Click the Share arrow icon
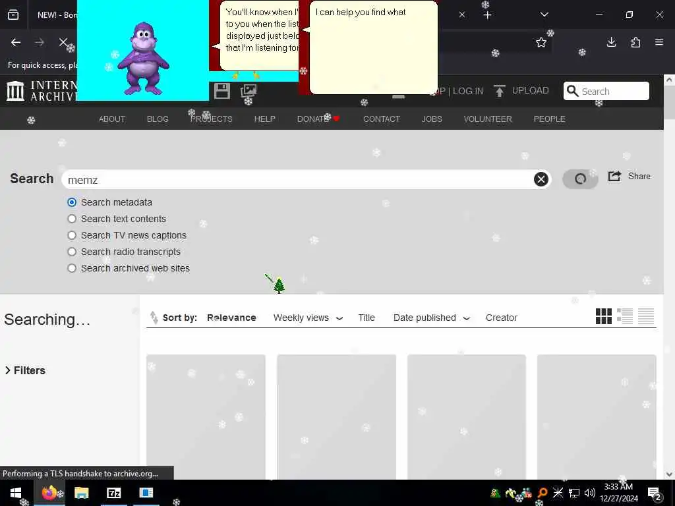Screen dimensions: 675x506 tap(614, 176)
